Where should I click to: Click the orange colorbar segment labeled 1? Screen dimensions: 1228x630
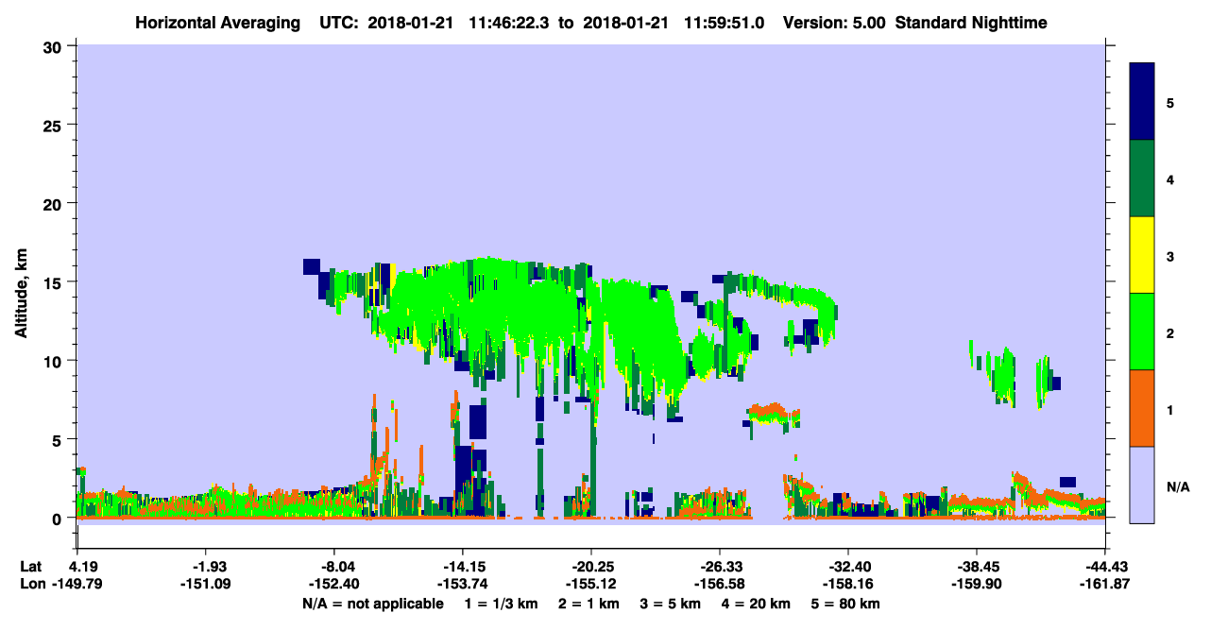click(1142, 408)
